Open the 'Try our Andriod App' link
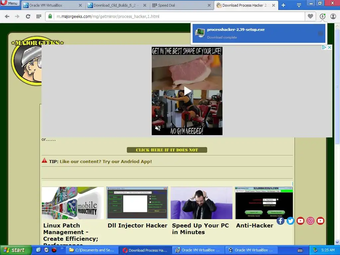 [x=106, y=162]
